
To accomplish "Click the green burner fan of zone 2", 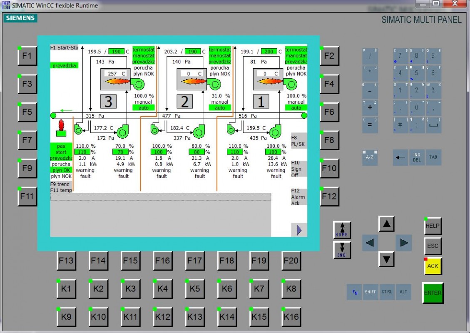I will point(214,84).
